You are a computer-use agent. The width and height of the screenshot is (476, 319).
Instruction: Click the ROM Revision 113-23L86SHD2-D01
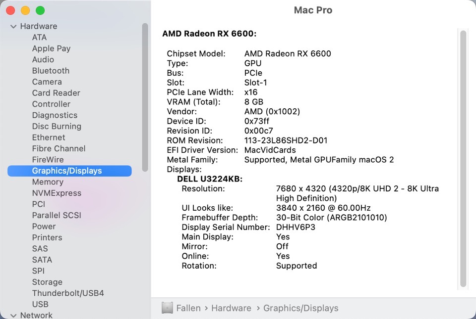click(x=286, y=140)
